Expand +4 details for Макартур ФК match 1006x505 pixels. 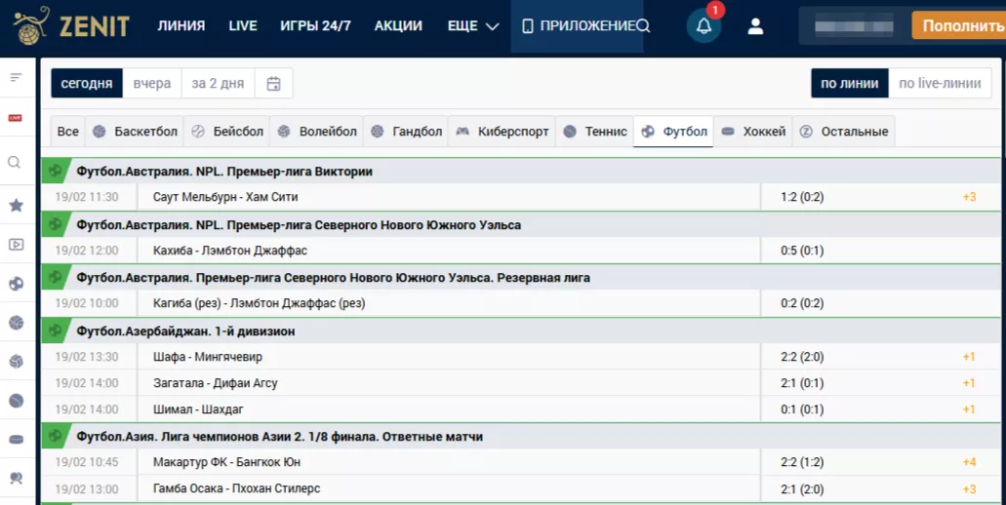969,462
